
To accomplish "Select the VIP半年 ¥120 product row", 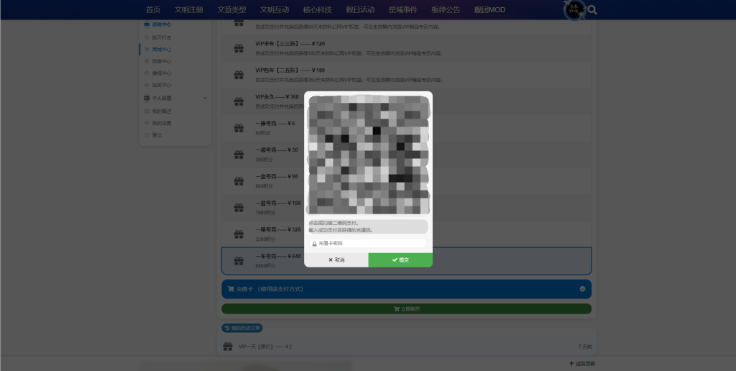I will (407, 48).
